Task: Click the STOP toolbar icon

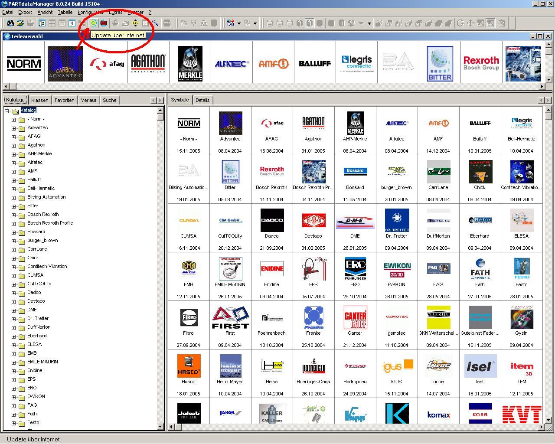Action: (x=167, y=23)
